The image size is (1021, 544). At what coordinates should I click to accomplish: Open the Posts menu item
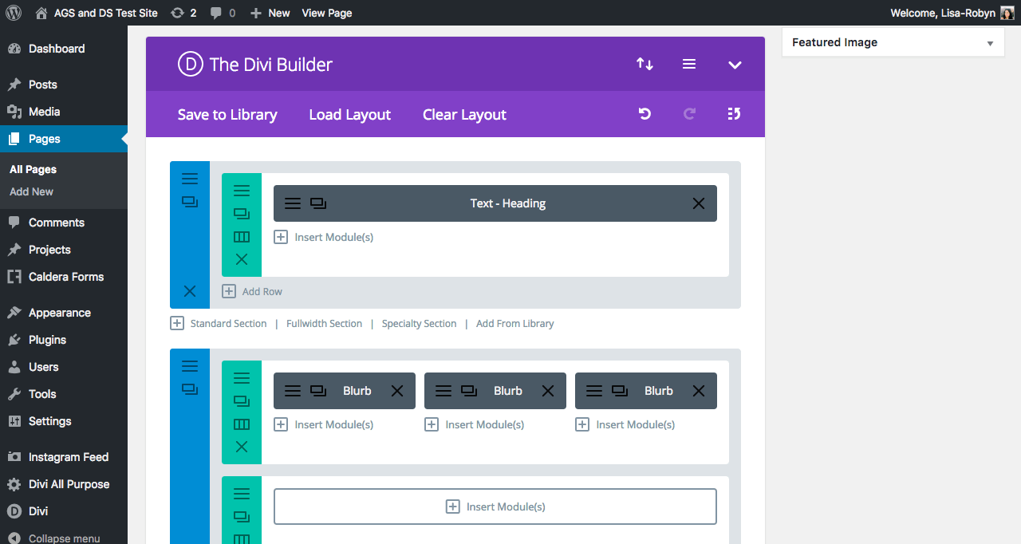pos(64,85)
